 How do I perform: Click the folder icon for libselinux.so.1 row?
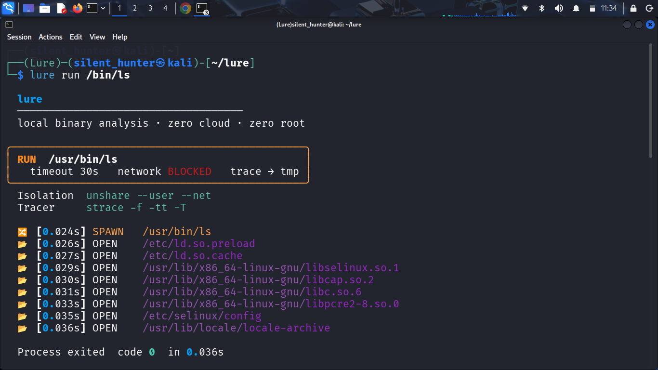click(x=22, y=268)
